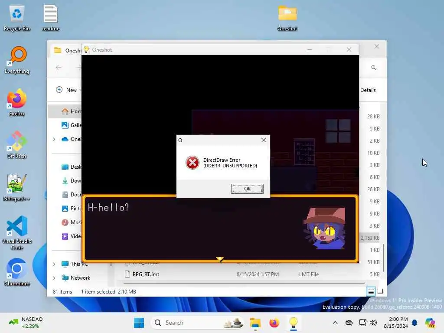444x333 pixels.
Task: Click Niko's portrait in the dialogue box
Action: click(324, 228)
